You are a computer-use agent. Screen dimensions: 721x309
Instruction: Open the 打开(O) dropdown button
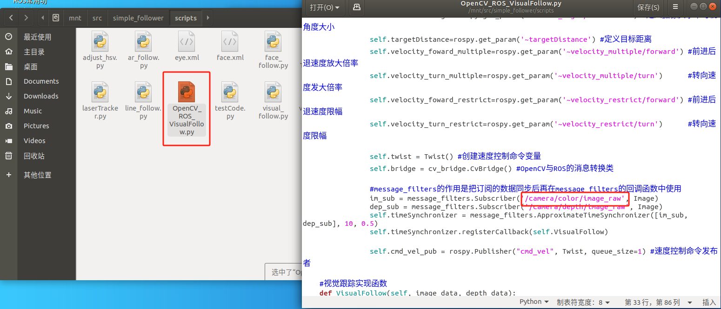click(324, 7)
